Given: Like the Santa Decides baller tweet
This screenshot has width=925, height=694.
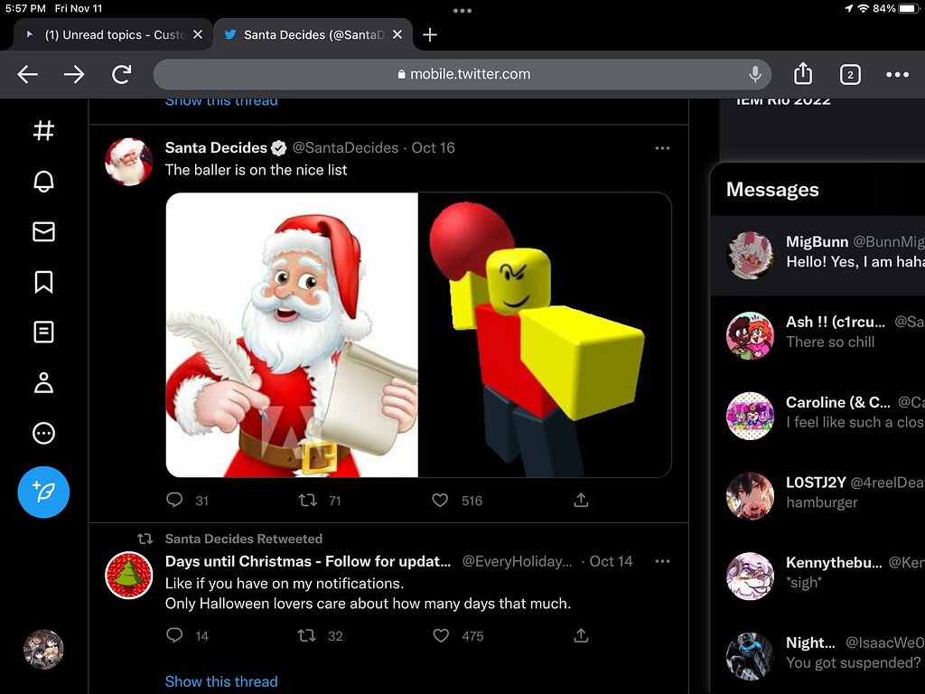Looking at the screenshot, I should (440, 500).
